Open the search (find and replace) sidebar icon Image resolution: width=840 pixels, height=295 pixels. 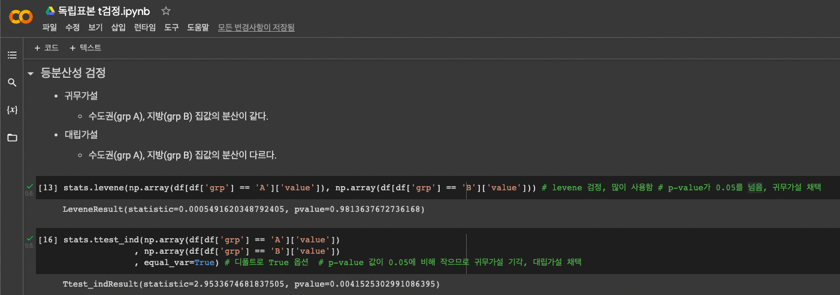pyautogui.click(x=12, y=83)
